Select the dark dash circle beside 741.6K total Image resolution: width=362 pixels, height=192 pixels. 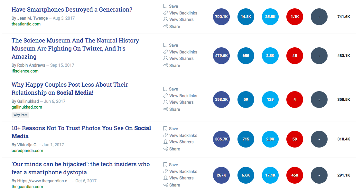319,17
